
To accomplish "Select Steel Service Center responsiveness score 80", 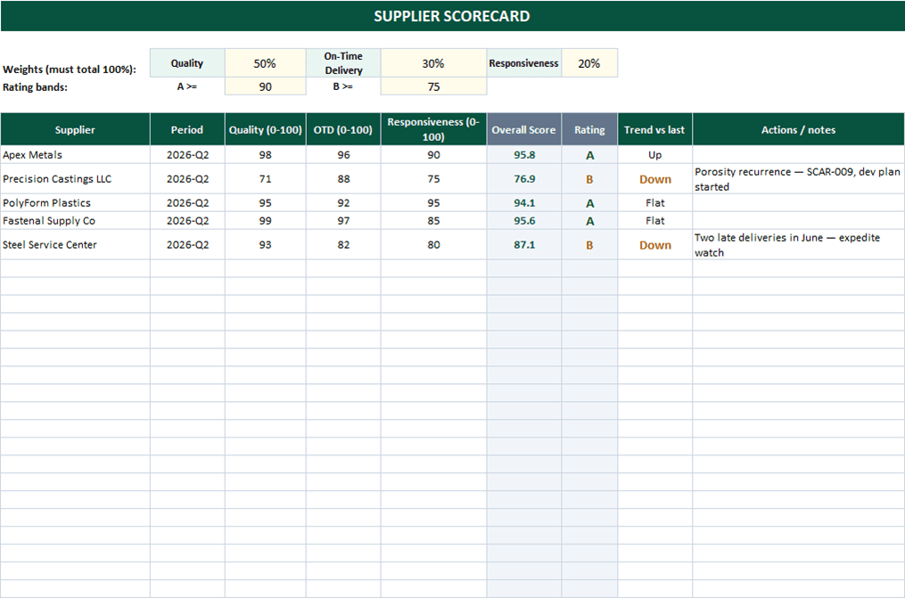I will coord(433,244).
